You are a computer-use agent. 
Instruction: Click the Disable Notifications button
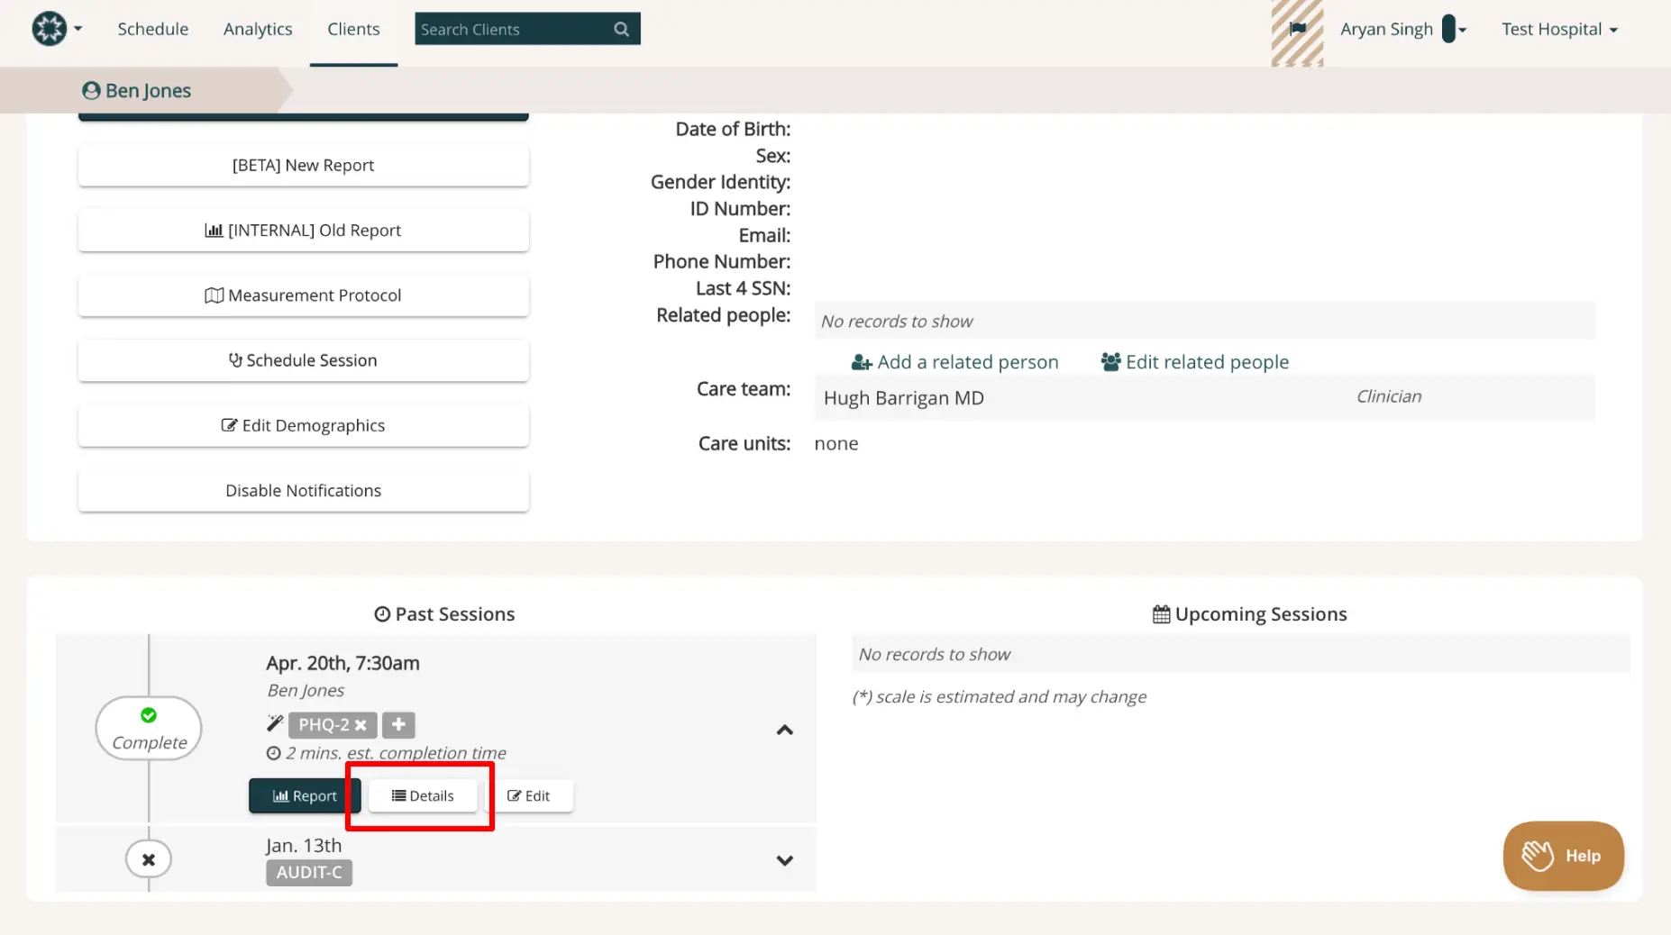tap(303, 490)
